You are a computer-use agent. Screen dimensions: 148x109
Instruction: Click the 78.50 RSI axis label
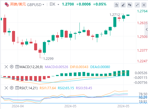coord(143,94)
